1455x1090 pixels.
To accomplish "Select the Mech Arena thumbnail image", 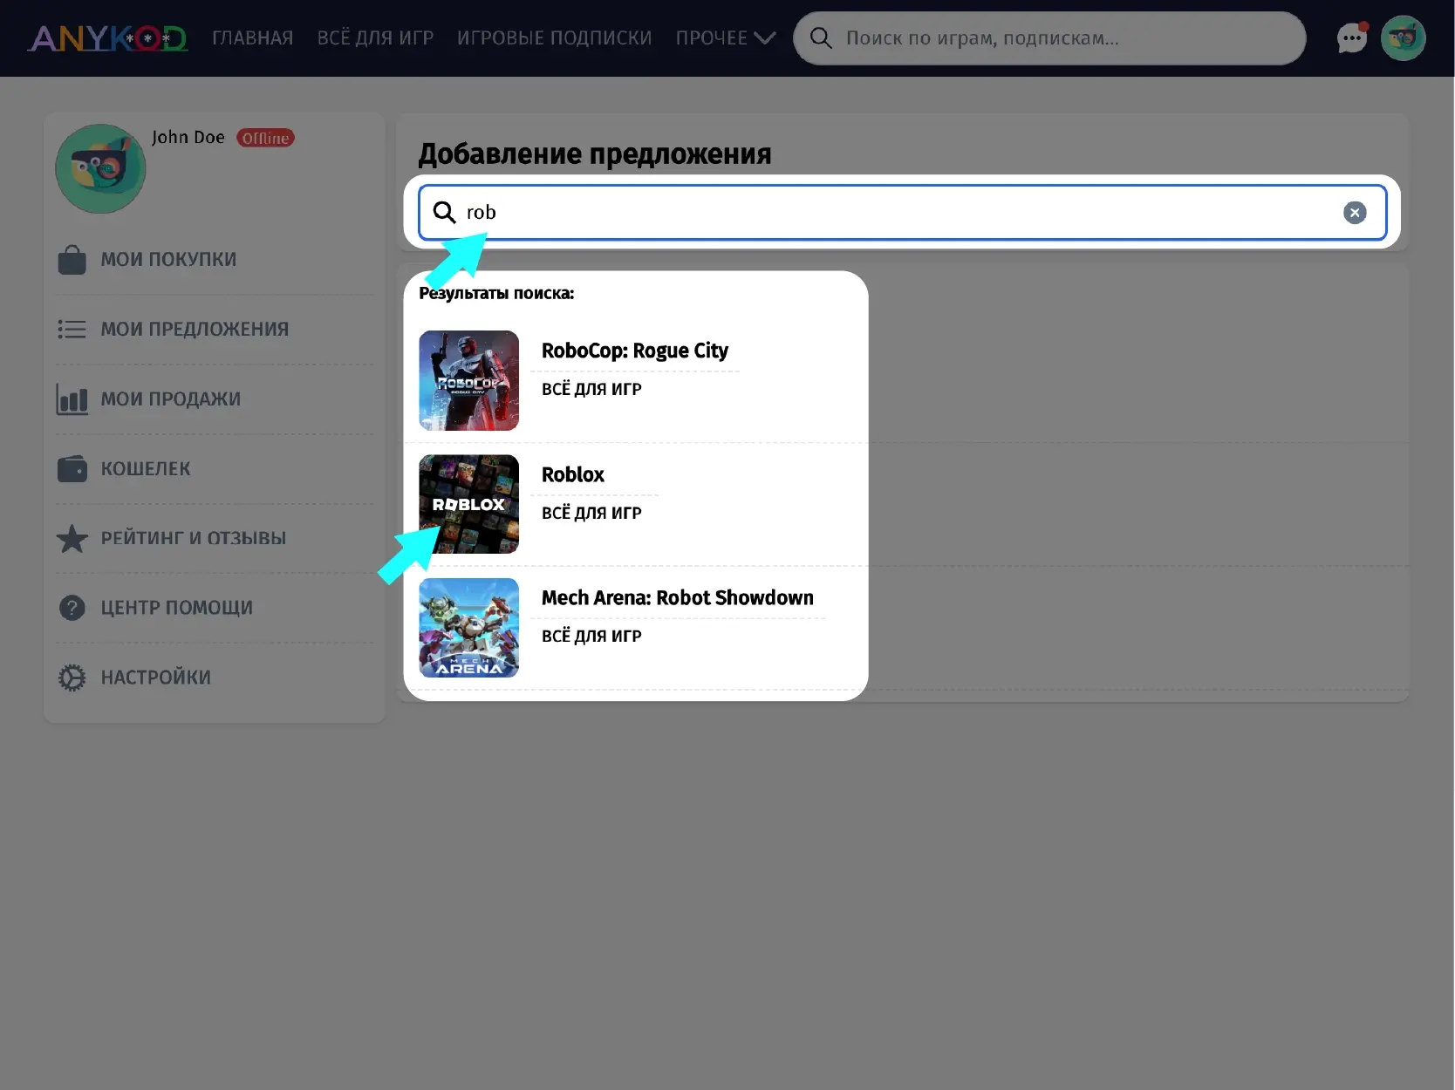I will pos(469,628).
